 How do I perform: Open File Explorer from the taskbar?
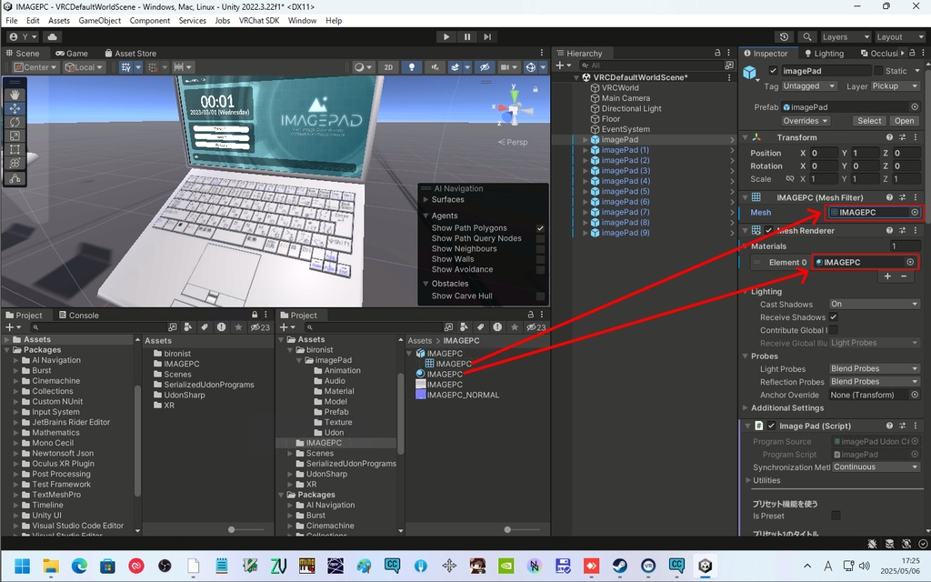click(51, 566)
